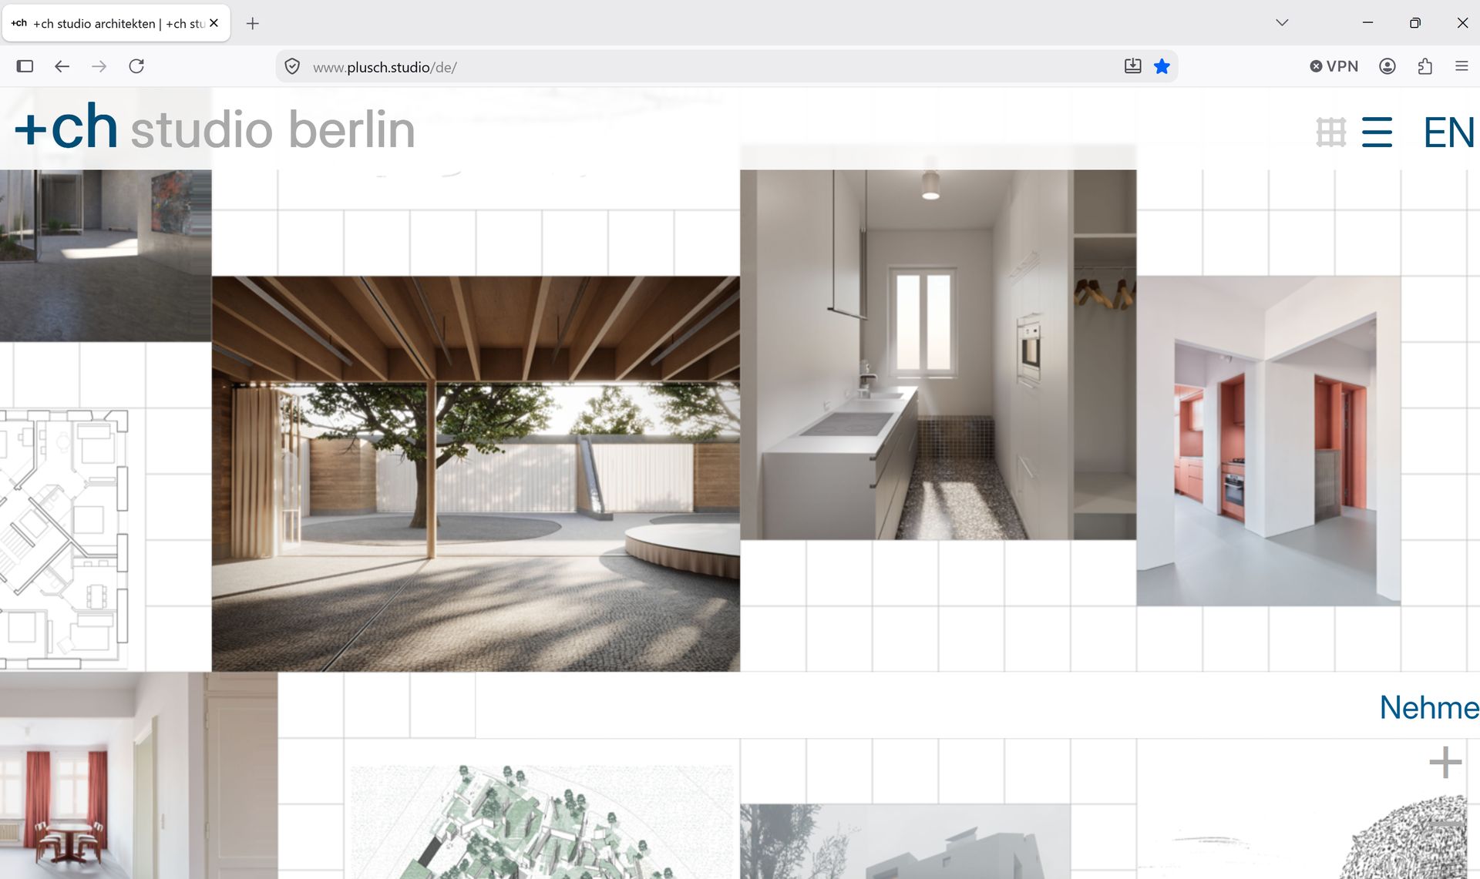Reload the current page
This screenshot has height=879, width=1480.
pos(136,66)
